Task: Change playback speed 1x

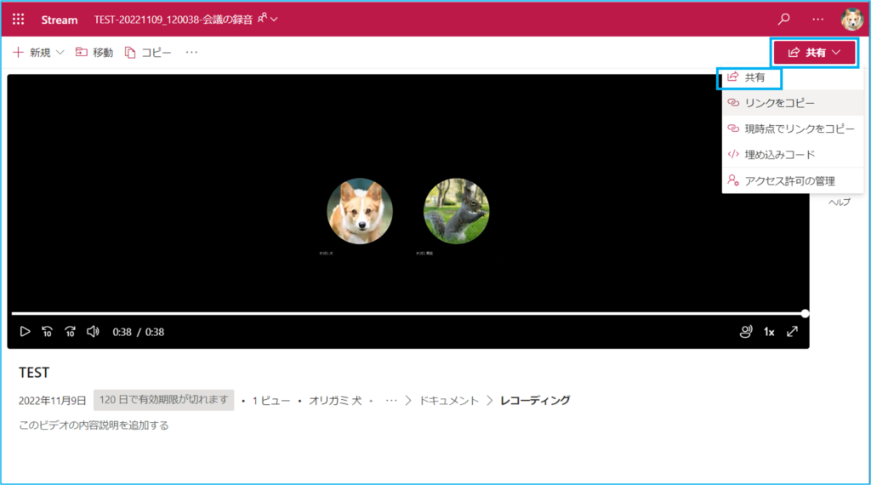Action: (x=769, y=332)
